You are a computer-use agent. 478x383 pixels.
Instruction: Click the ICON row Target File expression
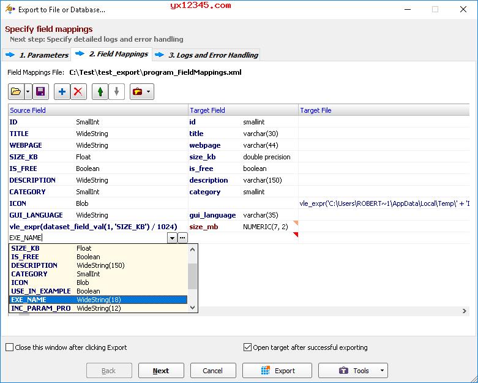(384, 203)
